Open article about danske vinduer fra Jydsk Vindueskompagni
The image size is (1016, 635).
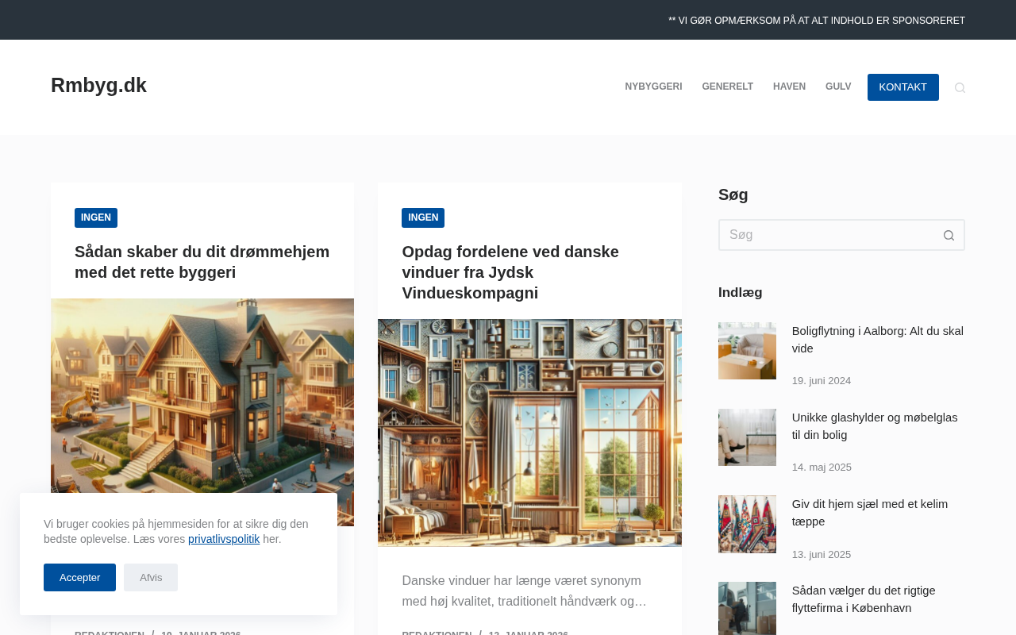[x=510, y=272]
